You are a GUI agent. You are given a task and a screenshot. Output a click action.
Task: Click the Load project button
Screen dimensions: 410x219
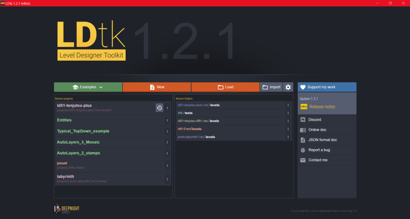coord(225,87)
